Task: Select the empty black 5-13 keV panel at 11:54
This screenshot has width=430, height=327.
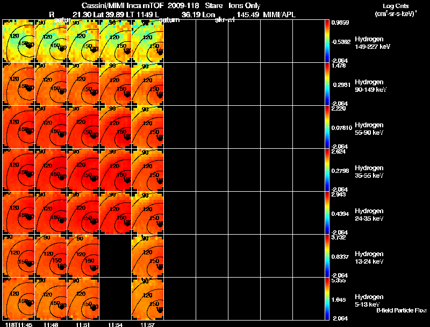Action: pos(115,299)
